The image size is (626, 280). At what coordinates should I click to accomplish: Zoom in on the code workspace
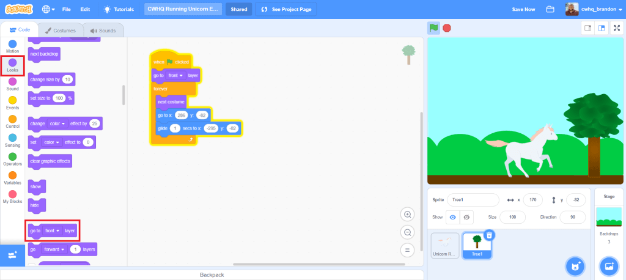(x=407, y=215)
